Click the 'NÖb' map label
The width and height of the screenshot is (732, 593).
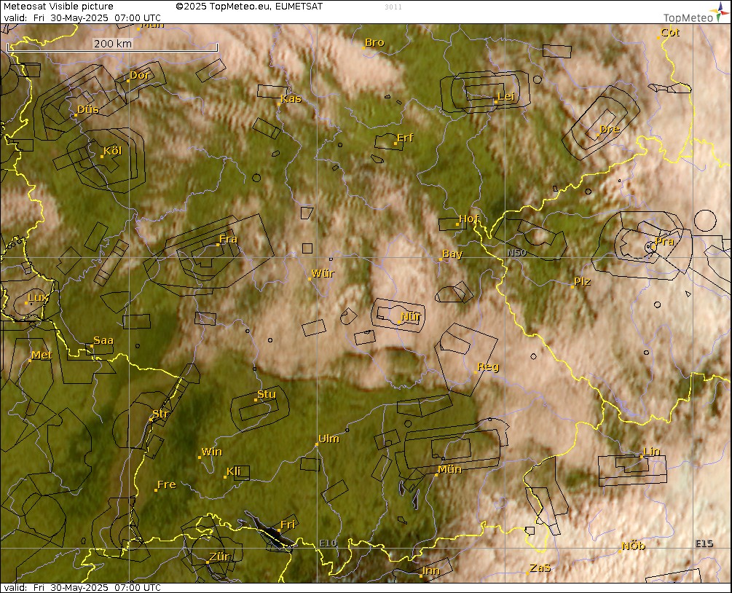click(634, 546)
